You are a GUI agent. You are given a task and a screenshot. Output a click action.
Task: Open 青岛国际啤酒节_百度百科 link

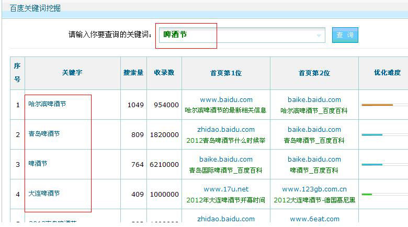click(x=225, y=171)
